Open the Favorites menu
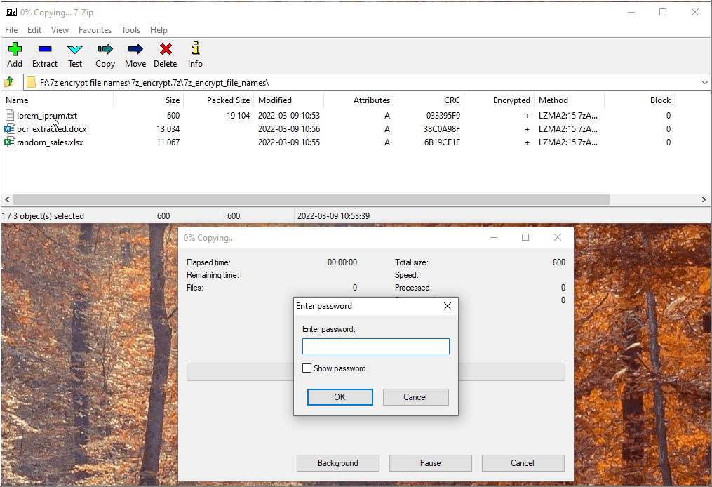712x487 pixels. point(95,30)
